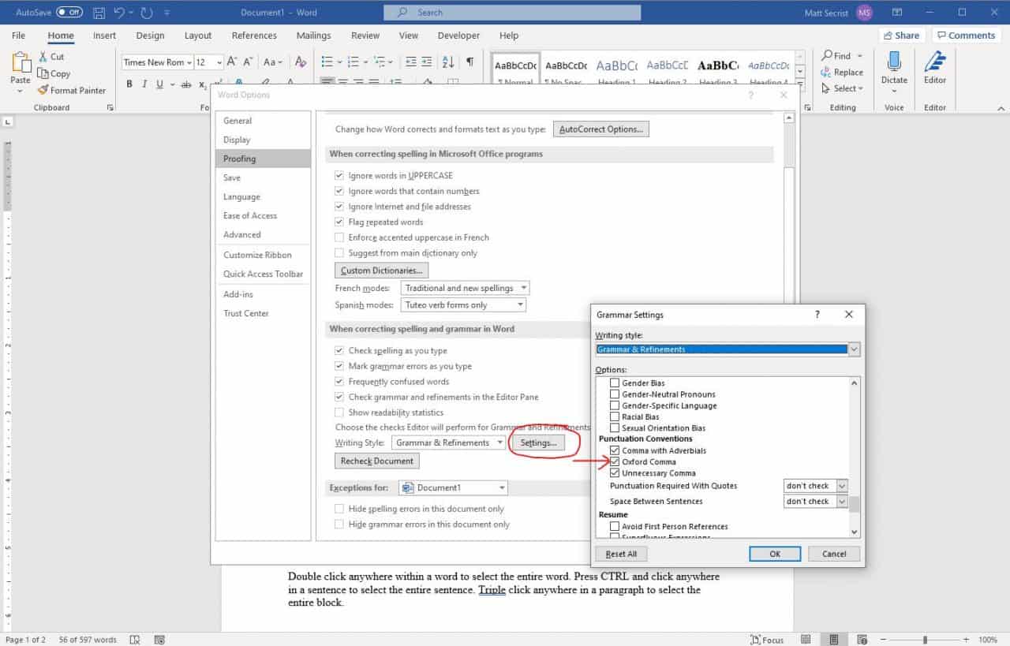Check Show readability statistics
The height and width of the screenshot is (646, 1010).
point(339,412)
